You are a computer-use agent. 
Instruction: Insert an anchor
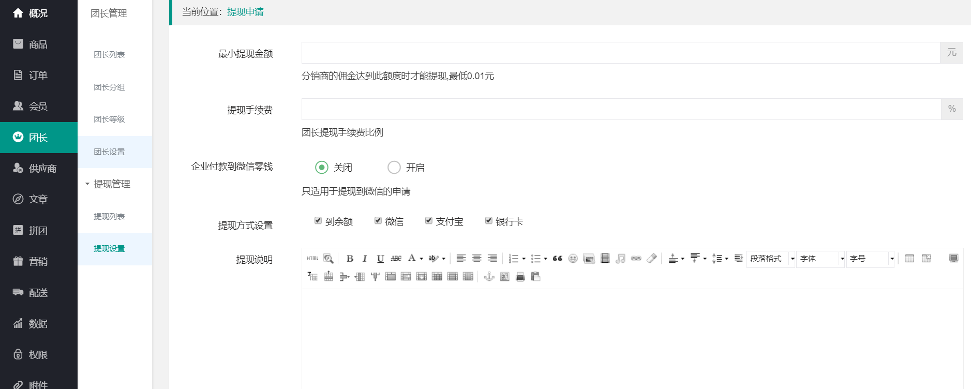(x=489, y=276)
